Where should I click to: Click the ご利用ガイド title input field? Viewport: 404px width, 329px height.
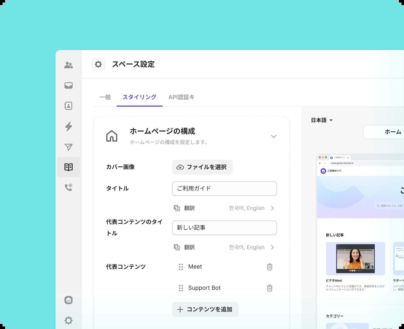pyautogui.click(x=224, y=189)
